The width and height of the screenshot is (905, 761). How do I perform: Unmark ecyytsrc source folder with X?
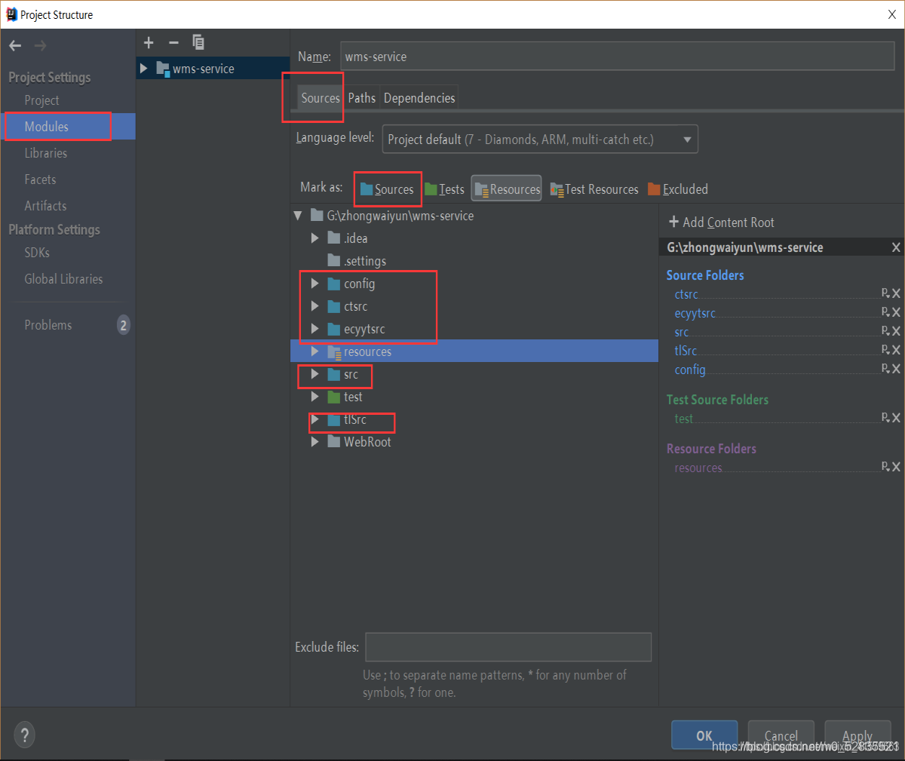[896, 312]
